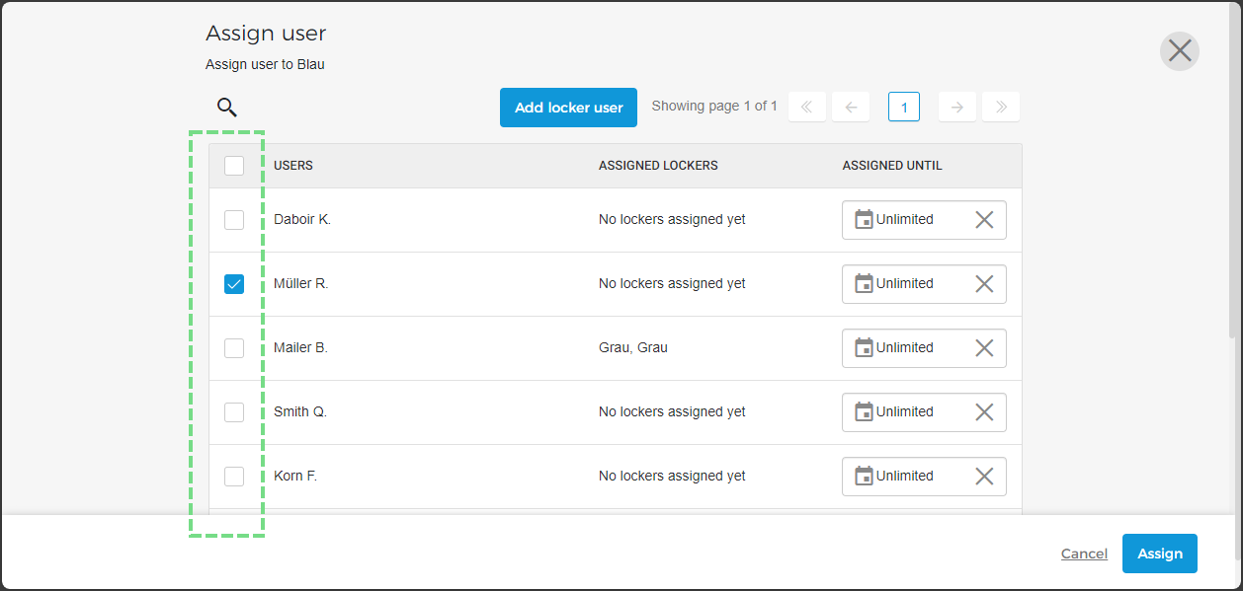Click the ASSIGNED LOCKERS column header
The image size is (1243, 591).
point(658,166)
